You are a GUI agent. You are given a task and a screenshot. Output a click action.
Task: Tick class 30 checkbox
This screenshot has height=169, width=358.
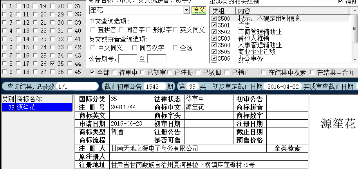(x=53, y=23)
